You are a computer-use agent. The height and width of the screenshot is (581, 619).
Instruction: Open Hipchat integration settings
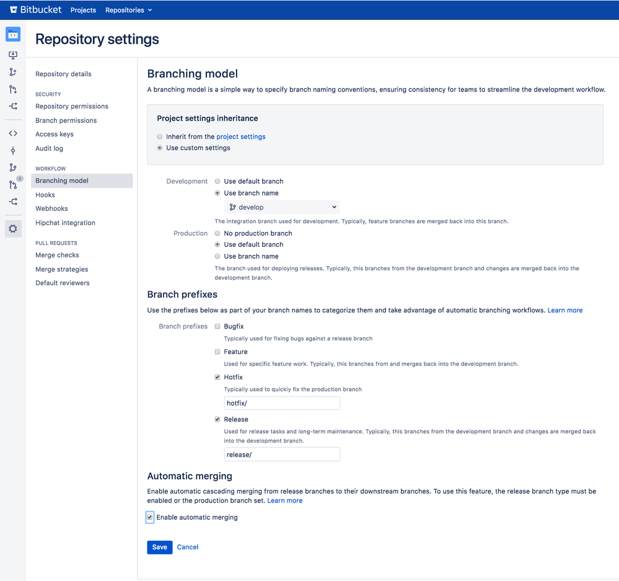(x=65, y=223)
